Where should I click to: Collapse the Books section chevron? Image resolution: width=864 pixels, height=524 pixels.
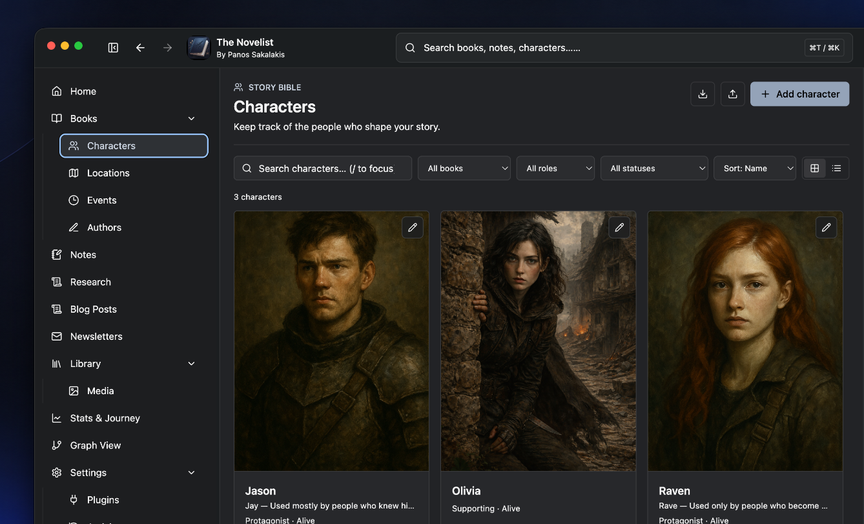pyautogui.click(x=191, y=119)
